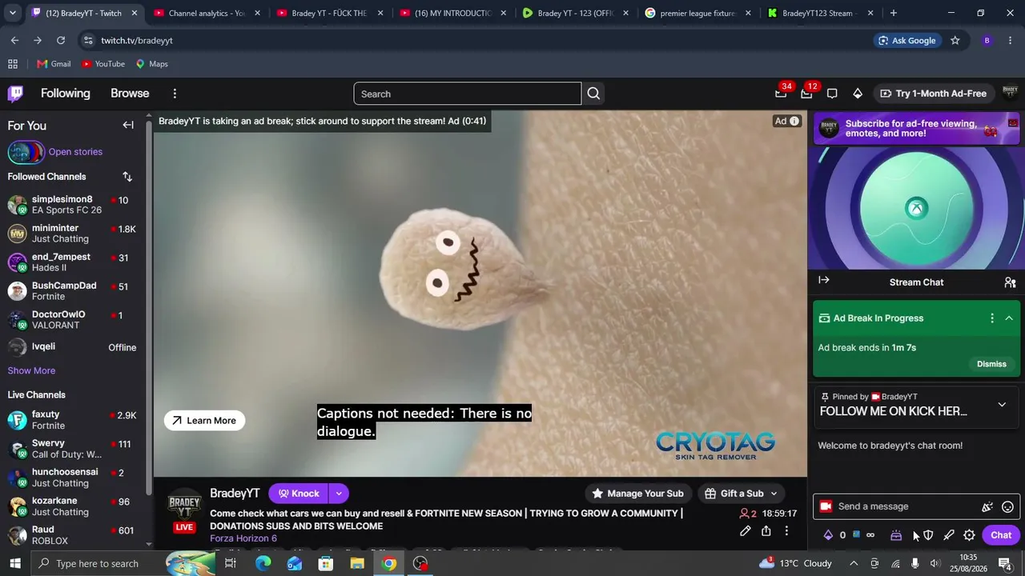Switch to the MY INTRODUCTION YouTube tab
Image resolution: width=1025 pixels, height=576 pixels.
coord(452,13)
